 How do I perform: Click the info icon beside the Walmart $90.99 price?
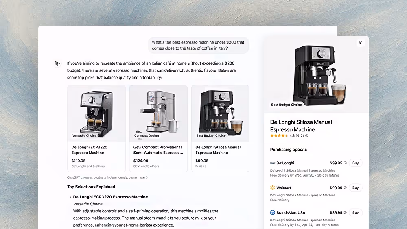click(345, 188)
